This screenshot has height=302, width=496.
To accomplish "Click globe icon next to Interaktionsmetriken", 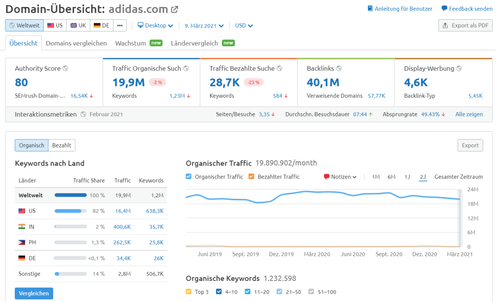I will pyautogui.click(x=83, y=114).
